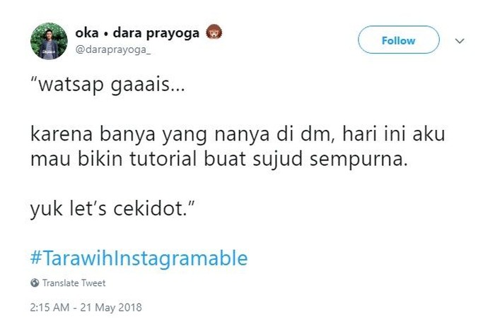
Task: Click the '2:15 AM' timestamp
Action: 49,307
